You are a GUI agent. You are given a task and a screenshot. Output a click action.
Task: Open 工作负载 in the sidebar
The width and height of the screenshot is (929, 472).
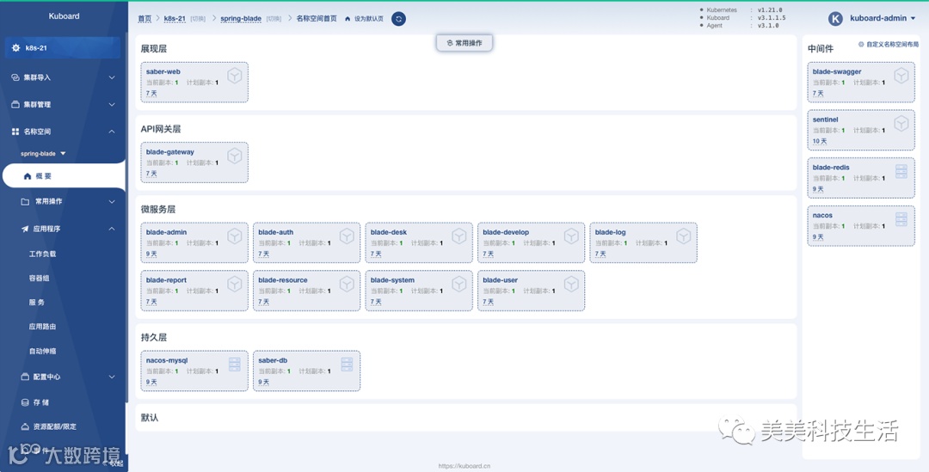click(x=43, y=254)
